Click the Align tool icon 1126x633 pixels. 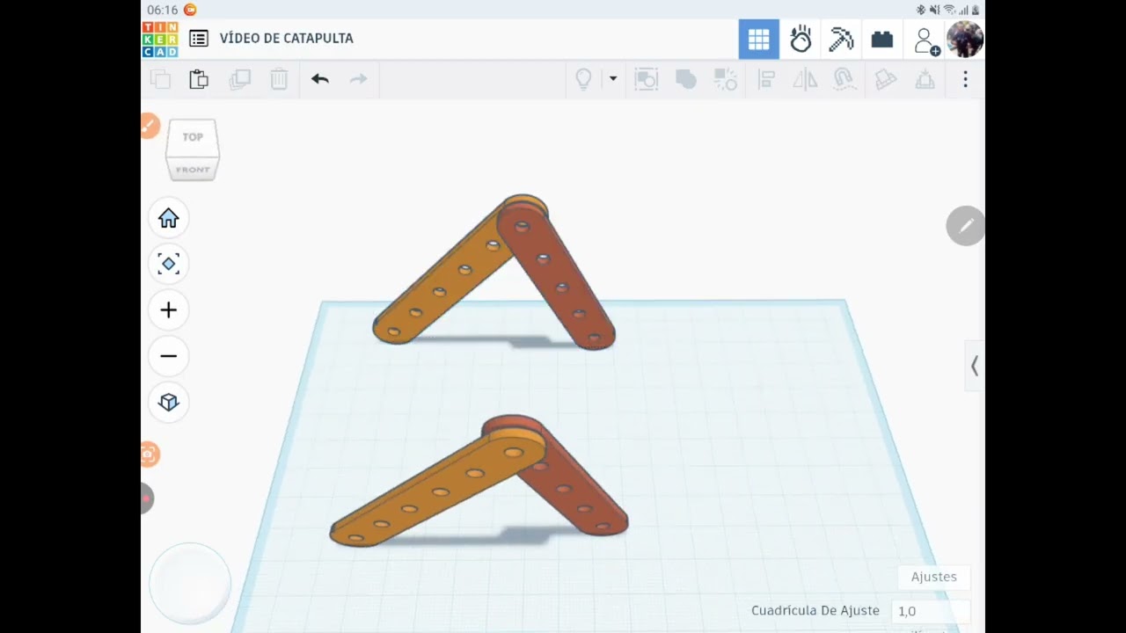pyautogui.click(x=766, y=79)
